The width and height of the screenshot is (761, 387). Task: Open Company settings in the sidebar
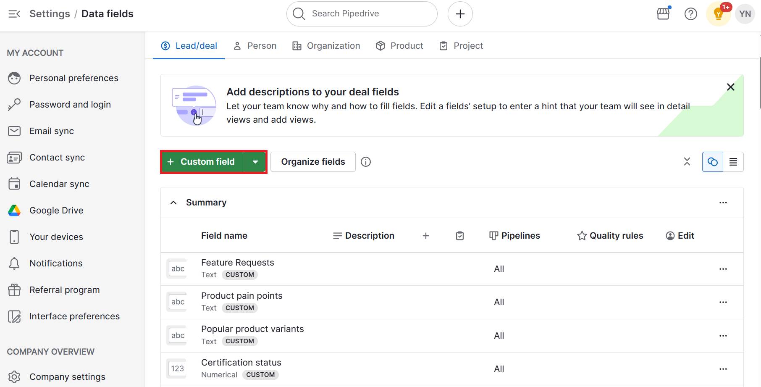pyautogui.click(x=67, y=376)
